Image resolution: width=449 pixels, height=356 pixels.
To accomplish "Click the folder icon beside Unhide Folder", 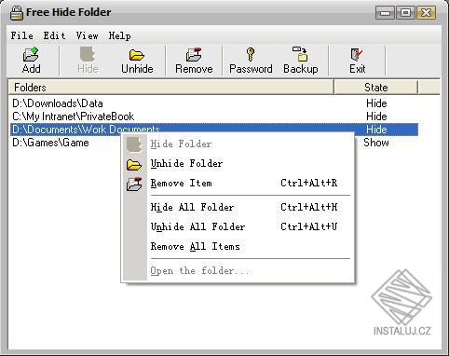I will coord(134,164).
